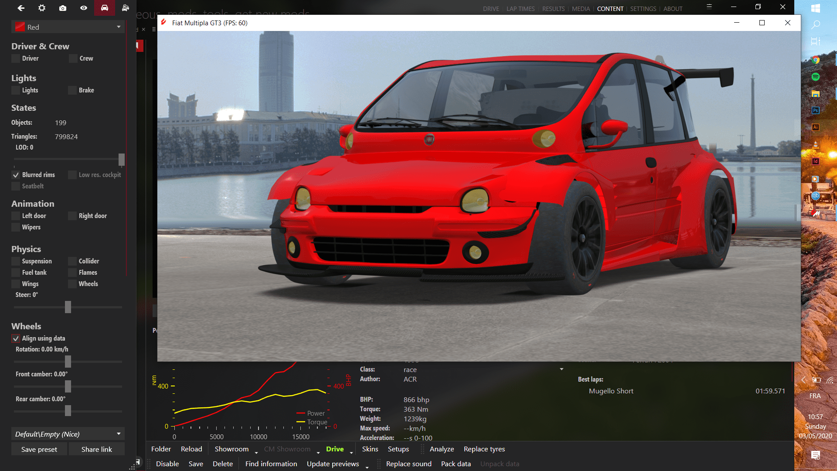Uncheck Align using data
The height and width of the screenshot is (471, 837).
click(16, 338)
